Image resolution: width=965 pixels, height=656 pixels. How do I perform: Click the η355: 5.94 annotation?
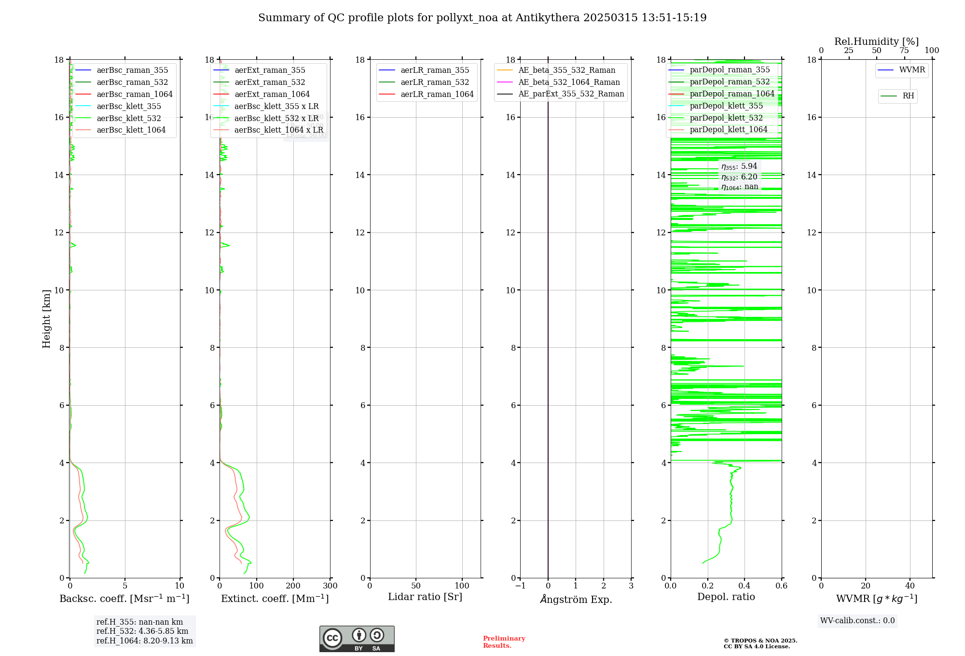click(739, 166)
